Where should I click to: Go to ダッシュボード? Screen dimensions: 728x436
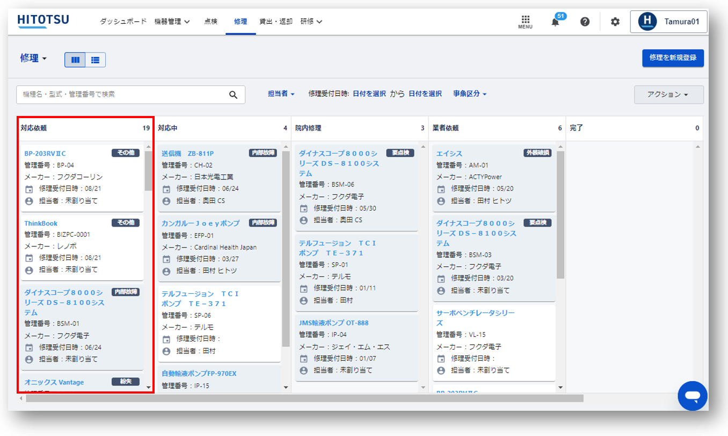pos(123,21)
